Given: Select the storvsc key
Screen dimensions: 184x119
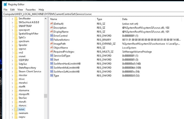Looking at the screenshot, I should tap(22, 106).
